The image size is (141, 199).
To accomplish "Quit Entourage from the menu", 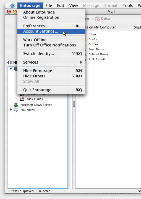I will [51, 90].
